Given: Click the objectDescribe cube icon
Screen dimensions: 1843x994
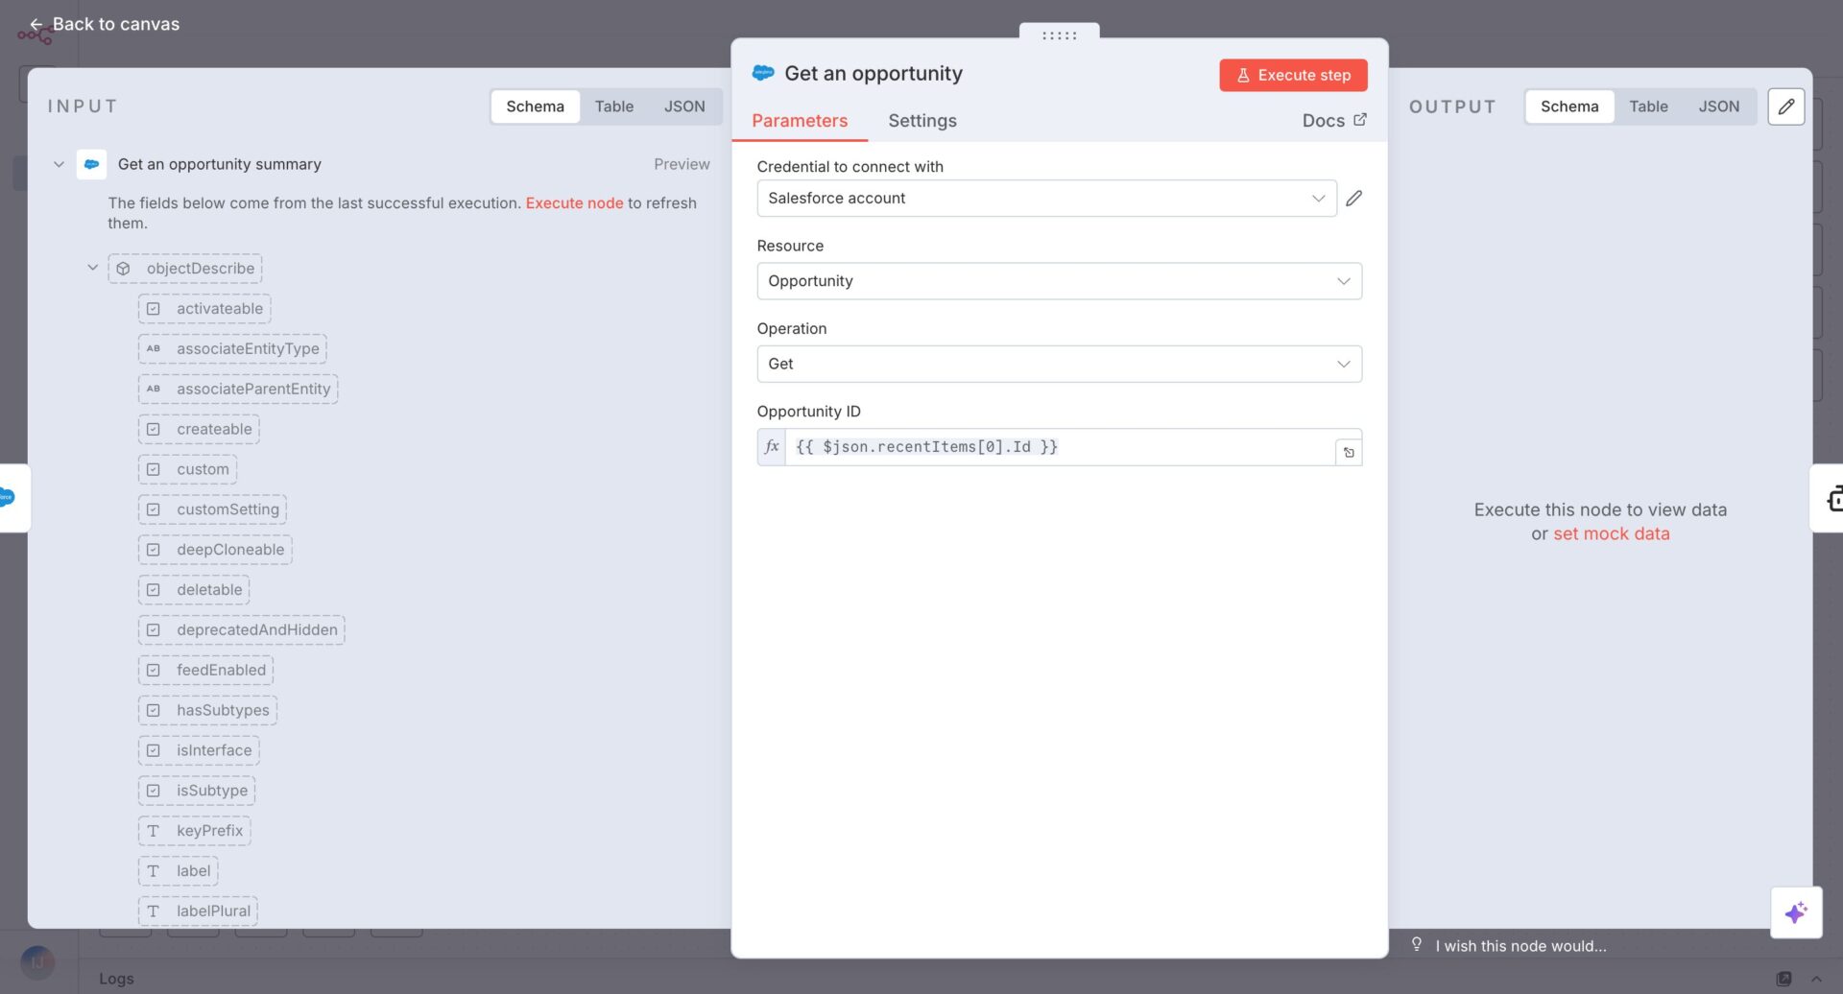Looking at the screenshot, I should coord(124,269).
